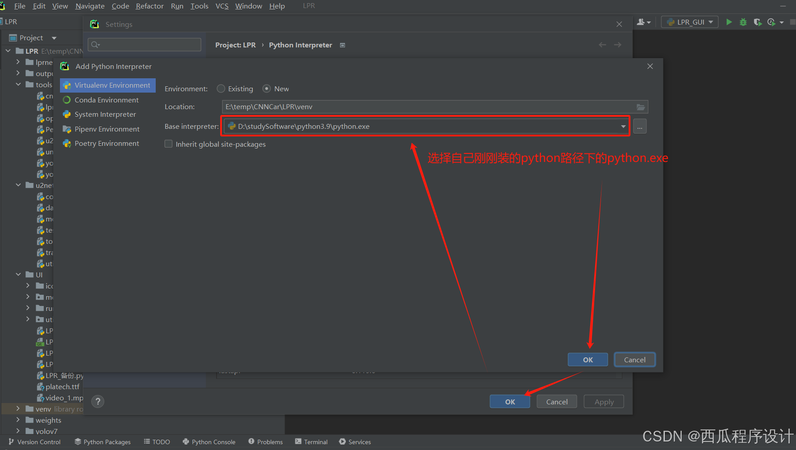Enable Inherit global site-packages checkbox
This screenshot has width=796, height=450.
coord(169,144)
